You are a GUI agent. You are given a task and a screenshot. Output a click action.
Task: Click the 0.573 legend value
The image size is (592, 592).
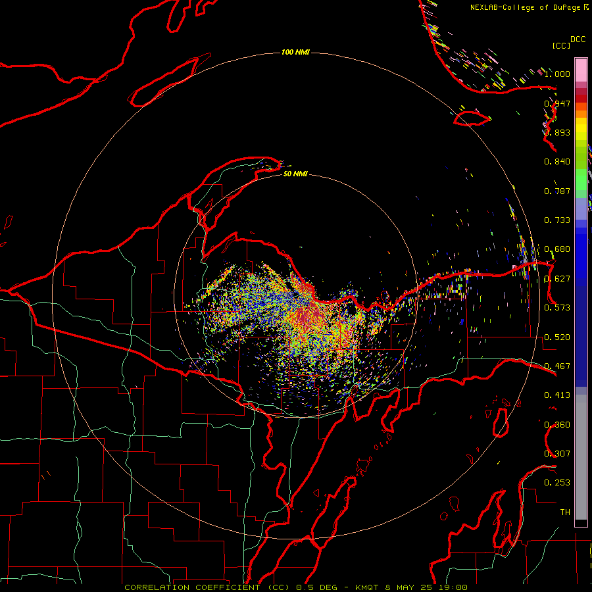557,308
